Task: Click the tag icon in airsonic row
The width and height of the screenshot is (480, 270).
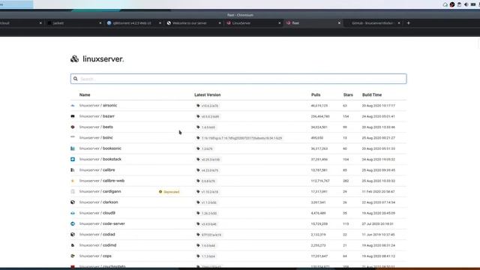Action: (198, 106)
